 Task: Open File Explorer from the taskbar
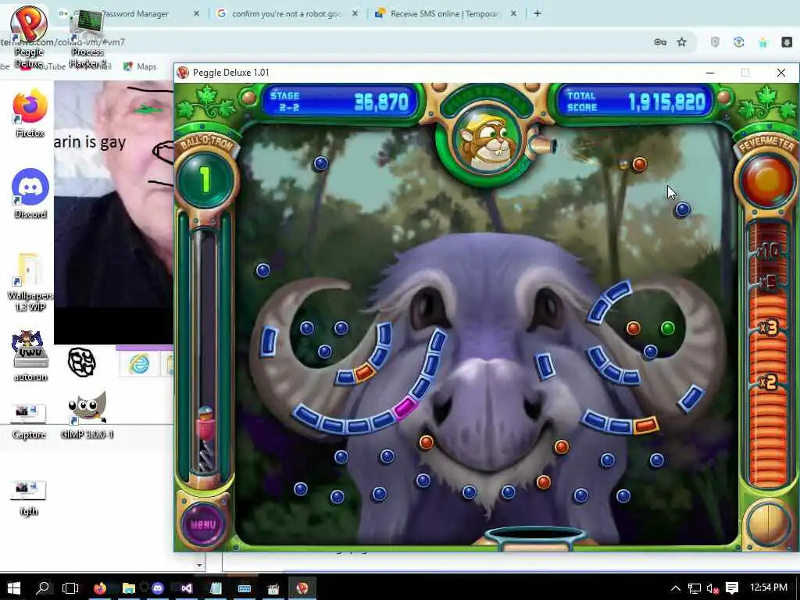click(129, 588)
